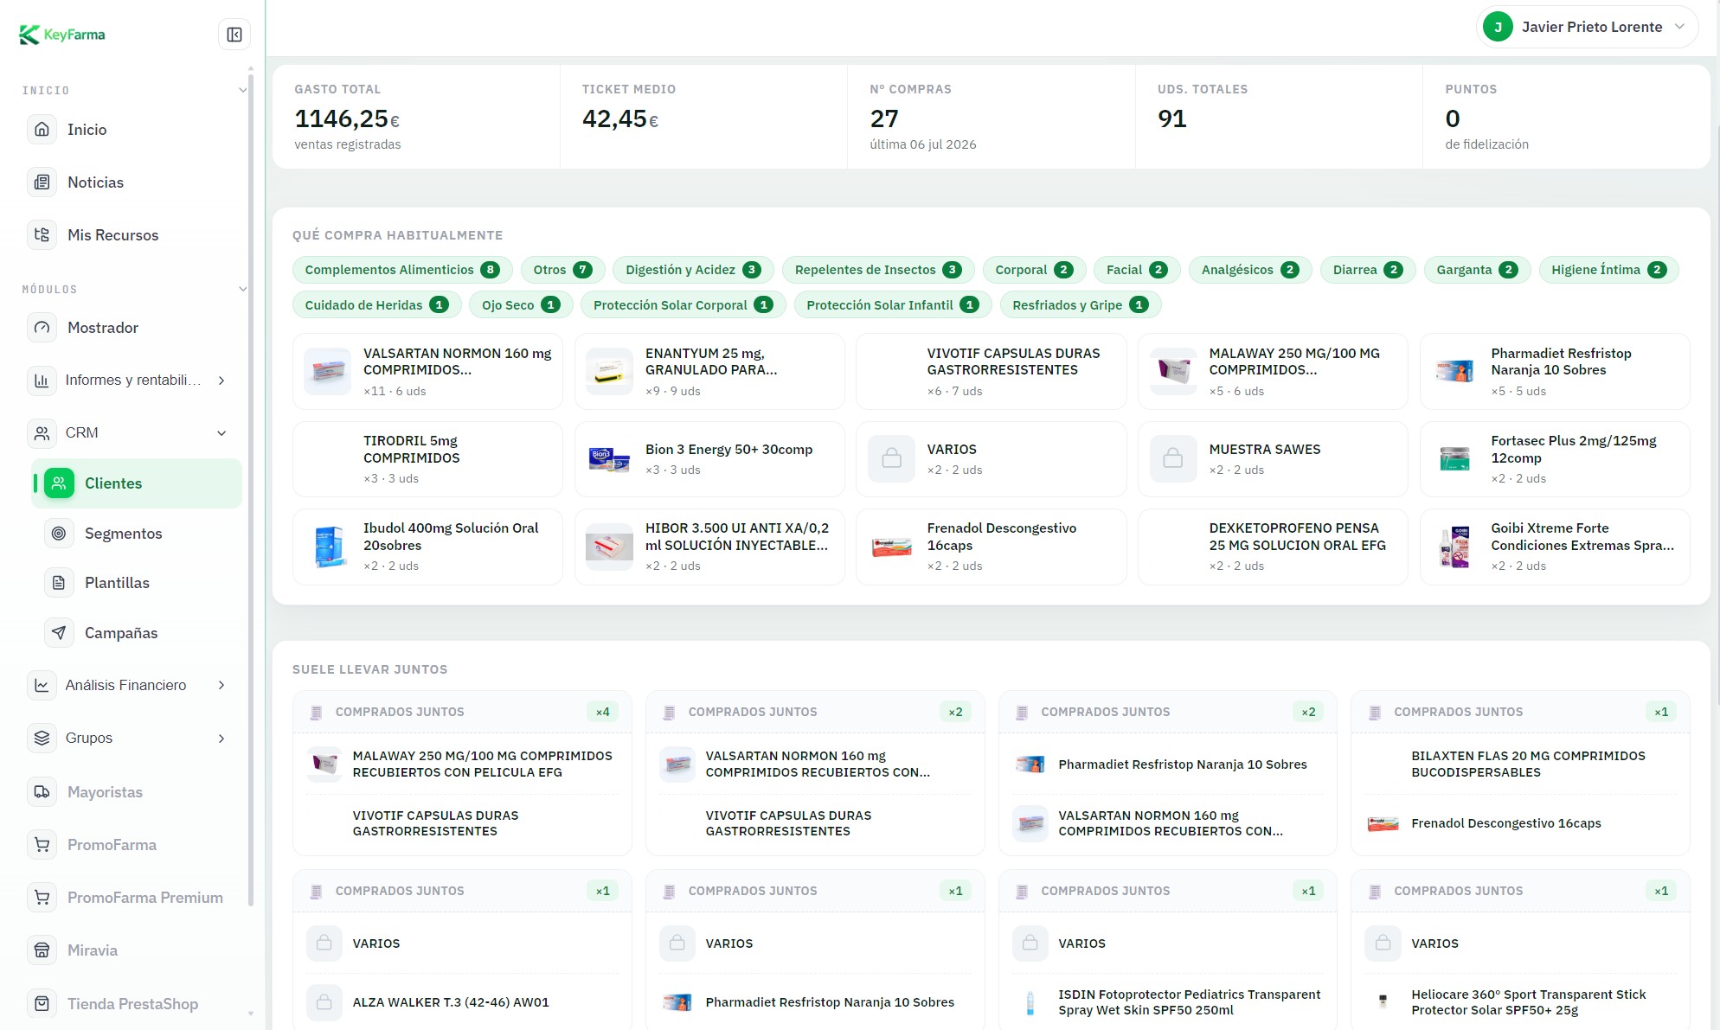Click the ×4 bought-together count badge
Image resolution: width=1720 pixels, height=1030 pixels.
click(603, 712)
